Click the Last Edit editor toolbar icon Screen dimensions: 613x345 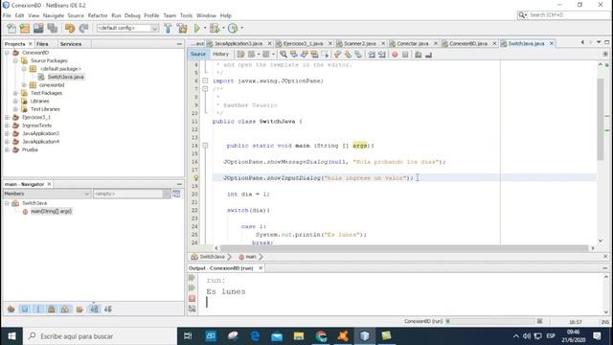pos(240,55)
